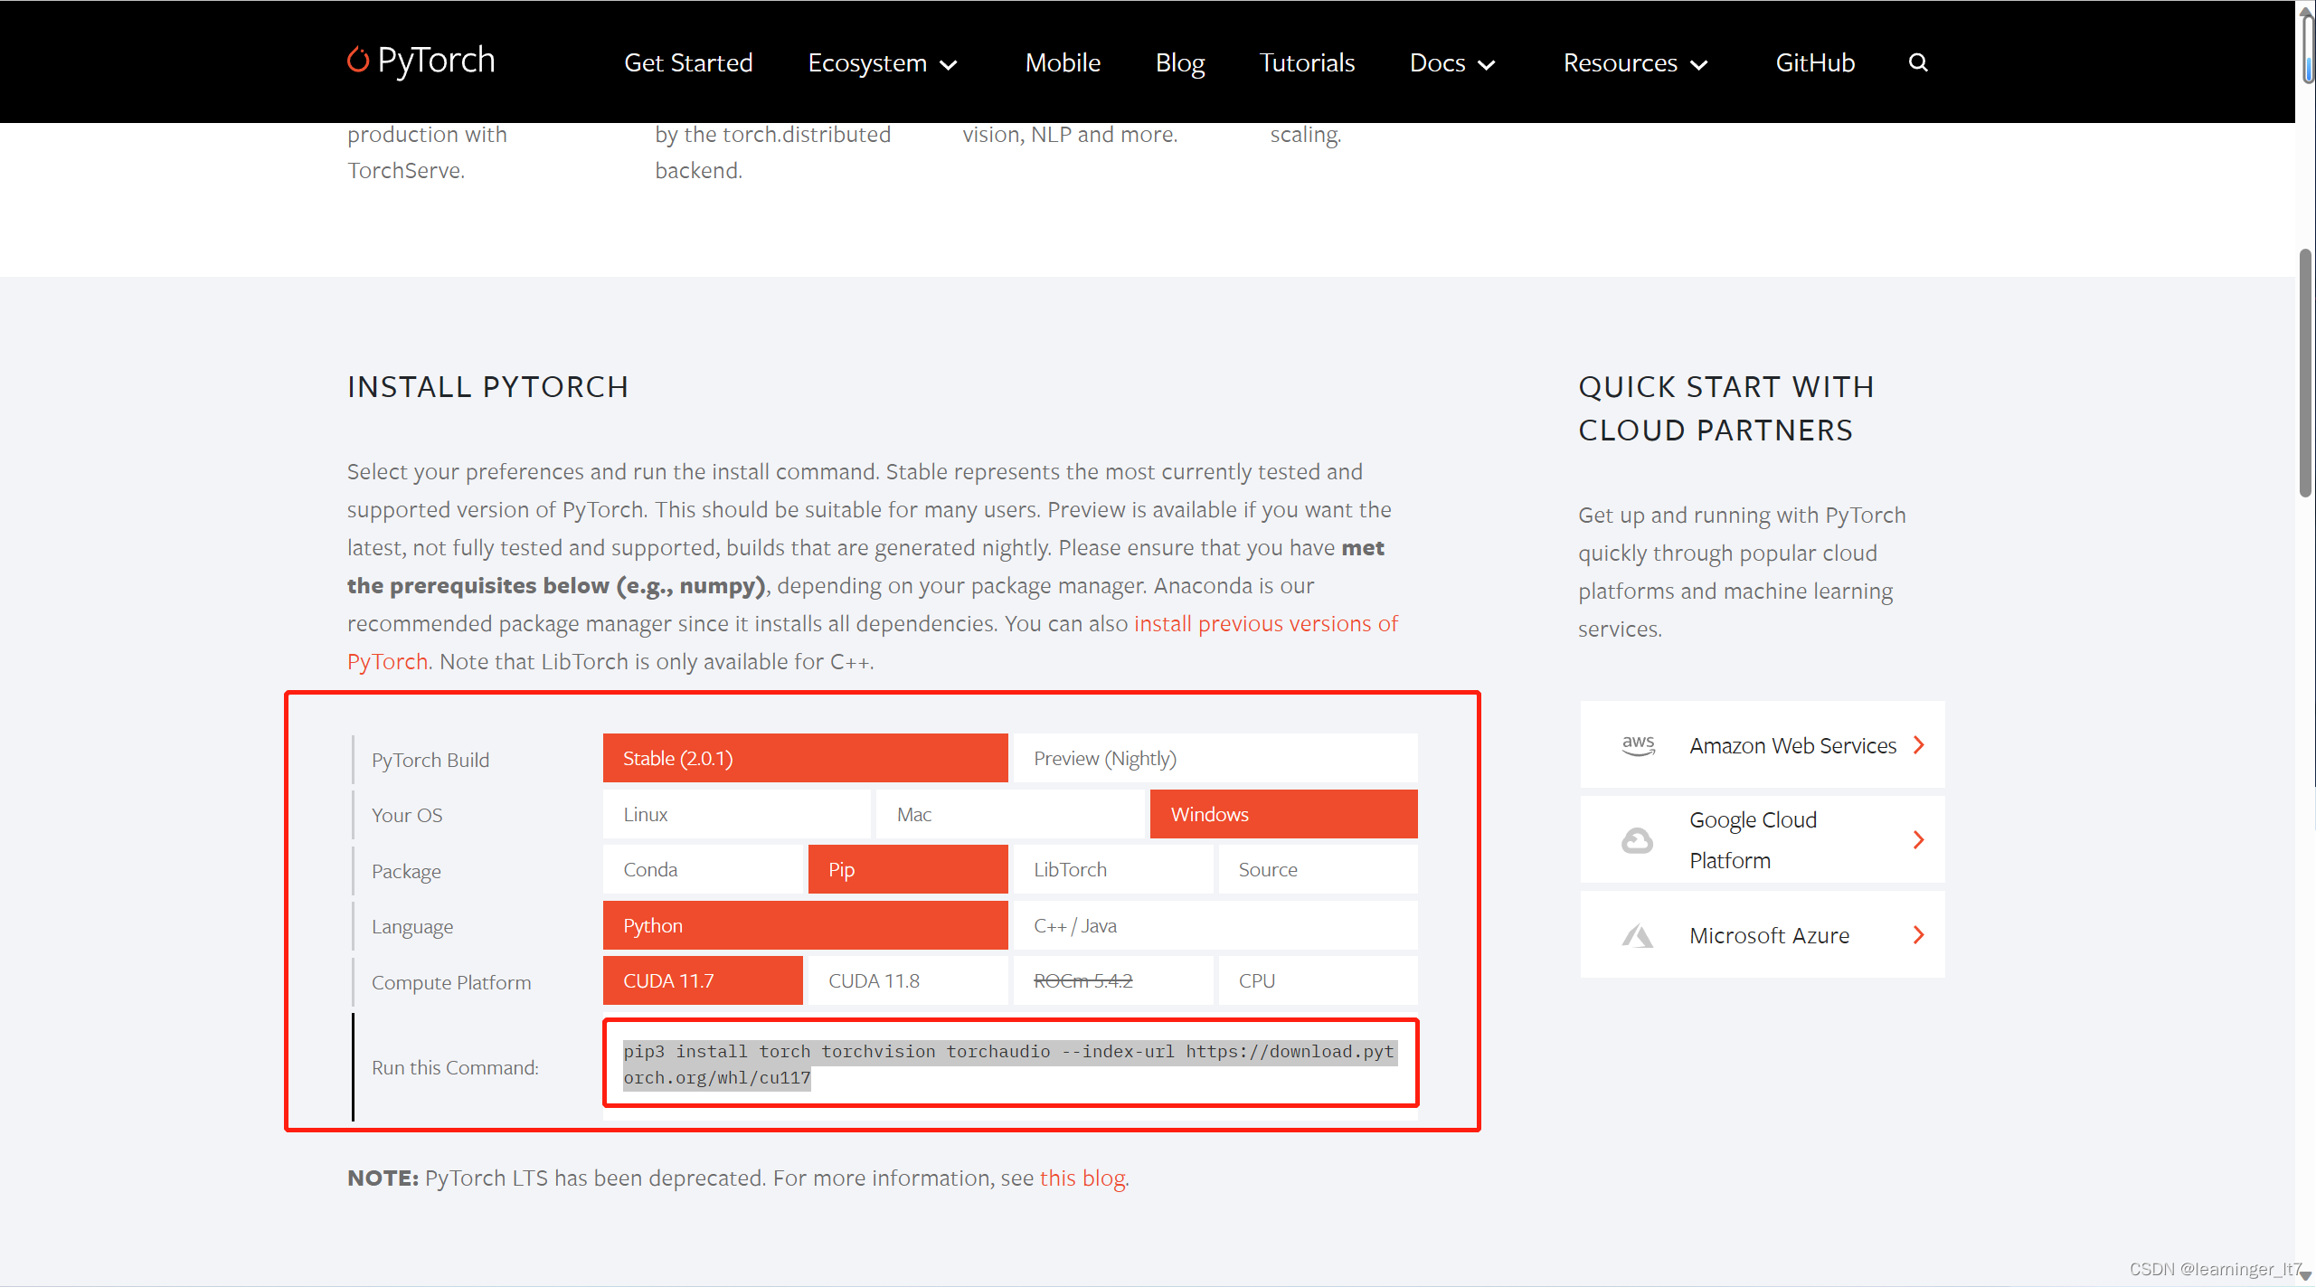
Task: Open the Tutorials menu item
Action: [1307, 63]
